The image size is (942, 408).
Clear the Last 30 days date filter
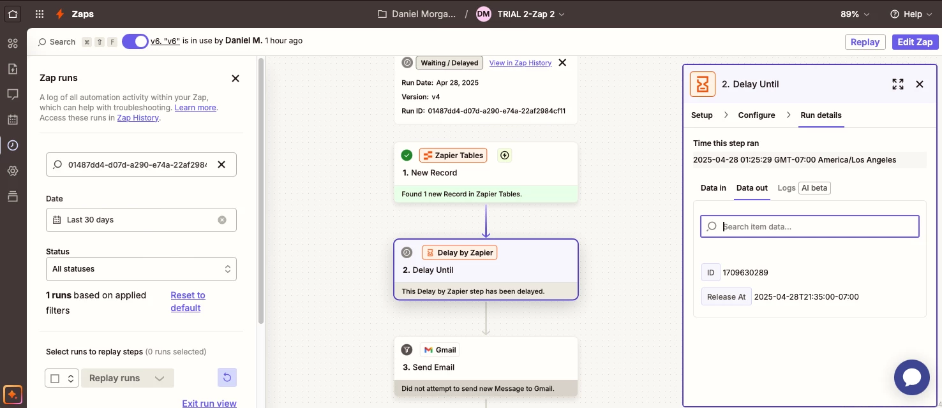click(x=222, y=220)
